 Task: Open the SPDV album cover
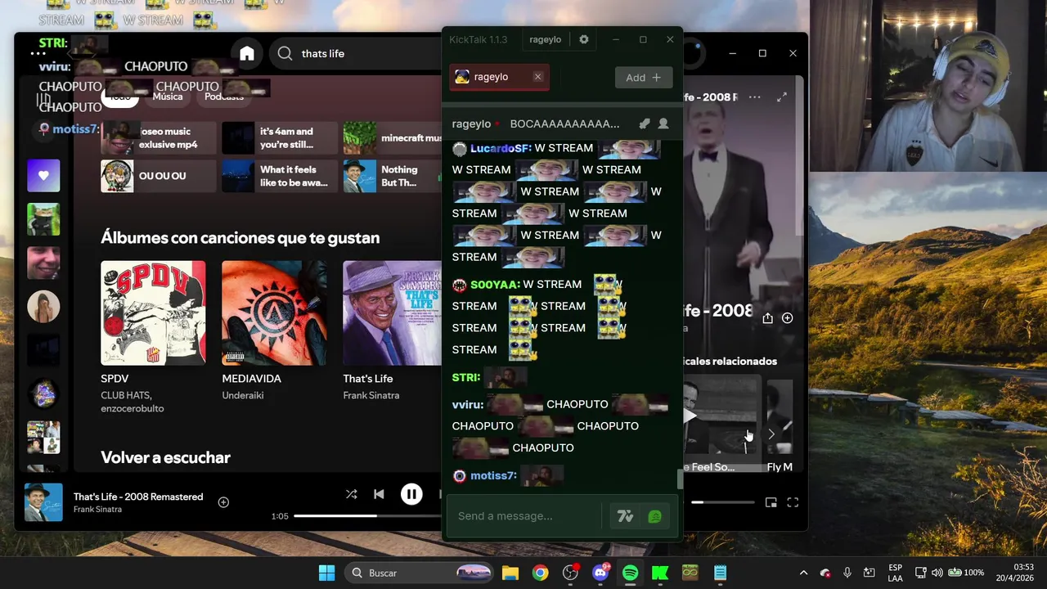tap(153, 312)
